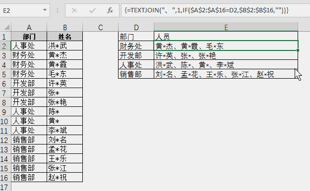Click header cell 姓名 in column B
Image resolution: width=310 pixels, height=191 pixels.
click(65, 37)
